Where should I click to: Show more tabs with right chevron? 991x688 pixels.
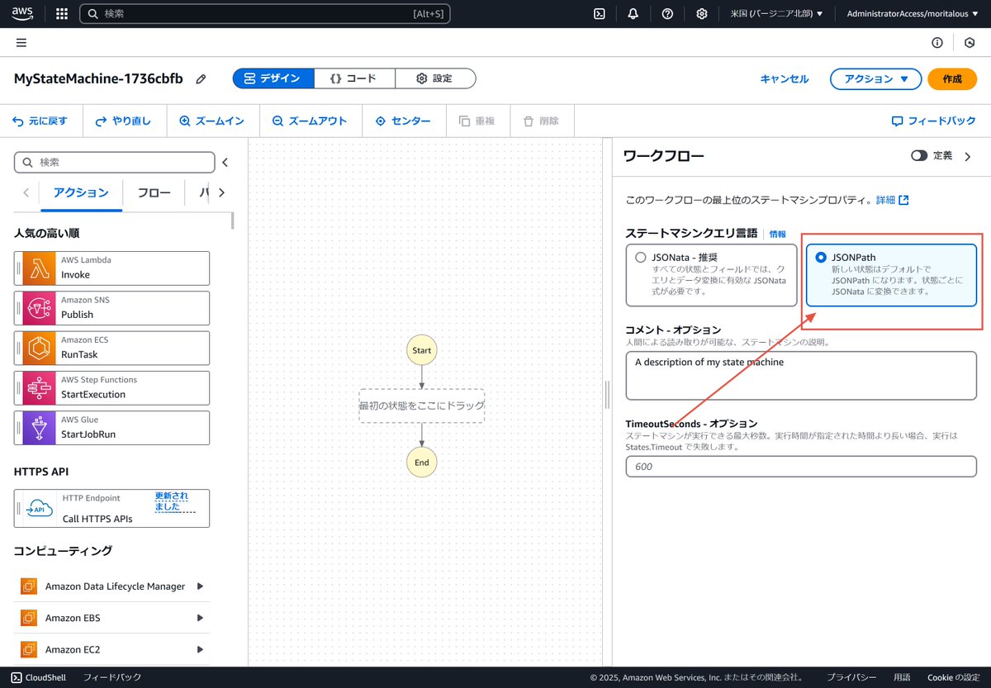tap(221, 192)
